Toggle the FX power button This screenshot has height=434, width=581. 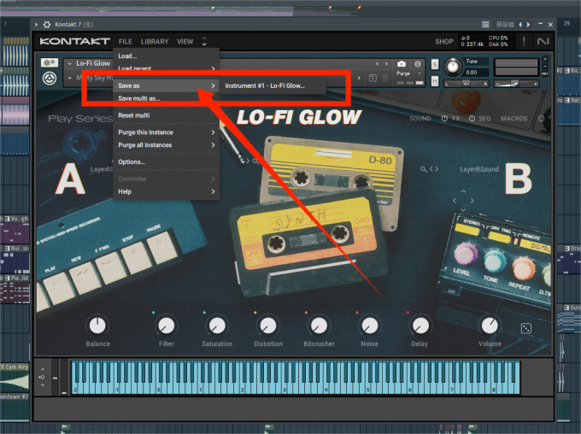(x=444, y=118)
